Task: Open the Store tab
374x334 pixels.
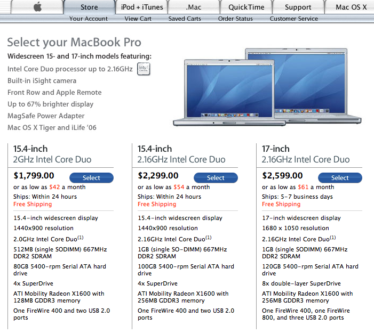Action: tap(89, 7)
